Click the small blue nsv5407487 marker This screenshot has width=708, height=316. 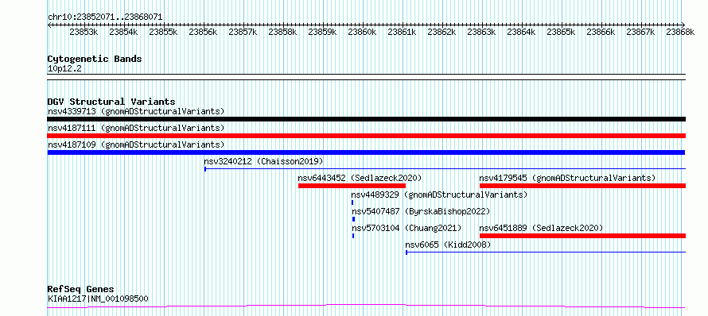click(x=353, y=219)
